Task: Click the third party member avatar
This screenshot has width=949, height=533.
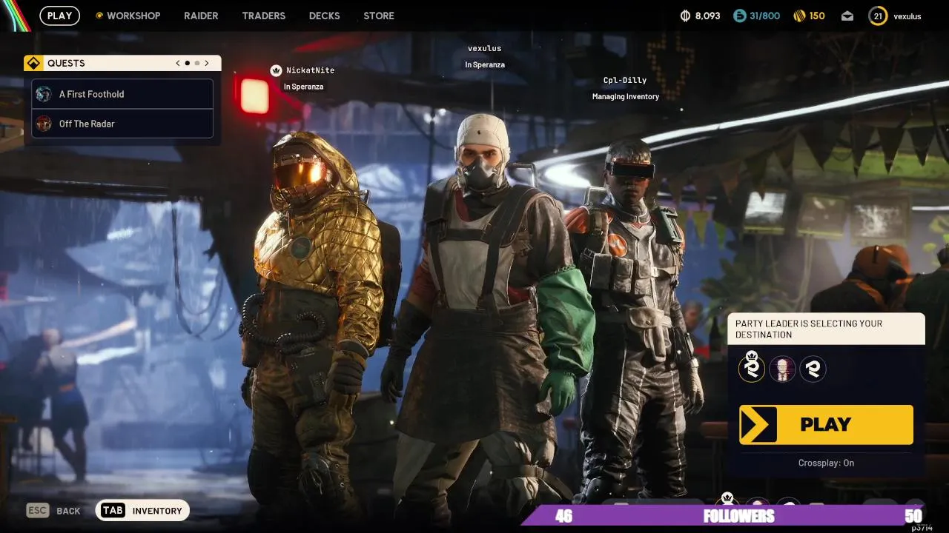Action: [813, 369]
